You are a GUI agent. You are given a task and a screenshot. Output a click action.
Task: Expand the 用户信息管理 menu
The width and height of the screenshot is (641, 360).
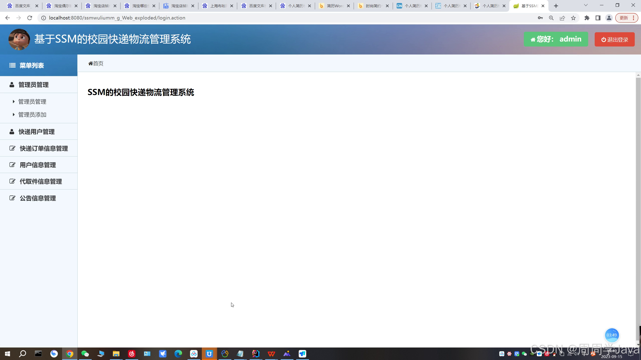coord(38,165)
